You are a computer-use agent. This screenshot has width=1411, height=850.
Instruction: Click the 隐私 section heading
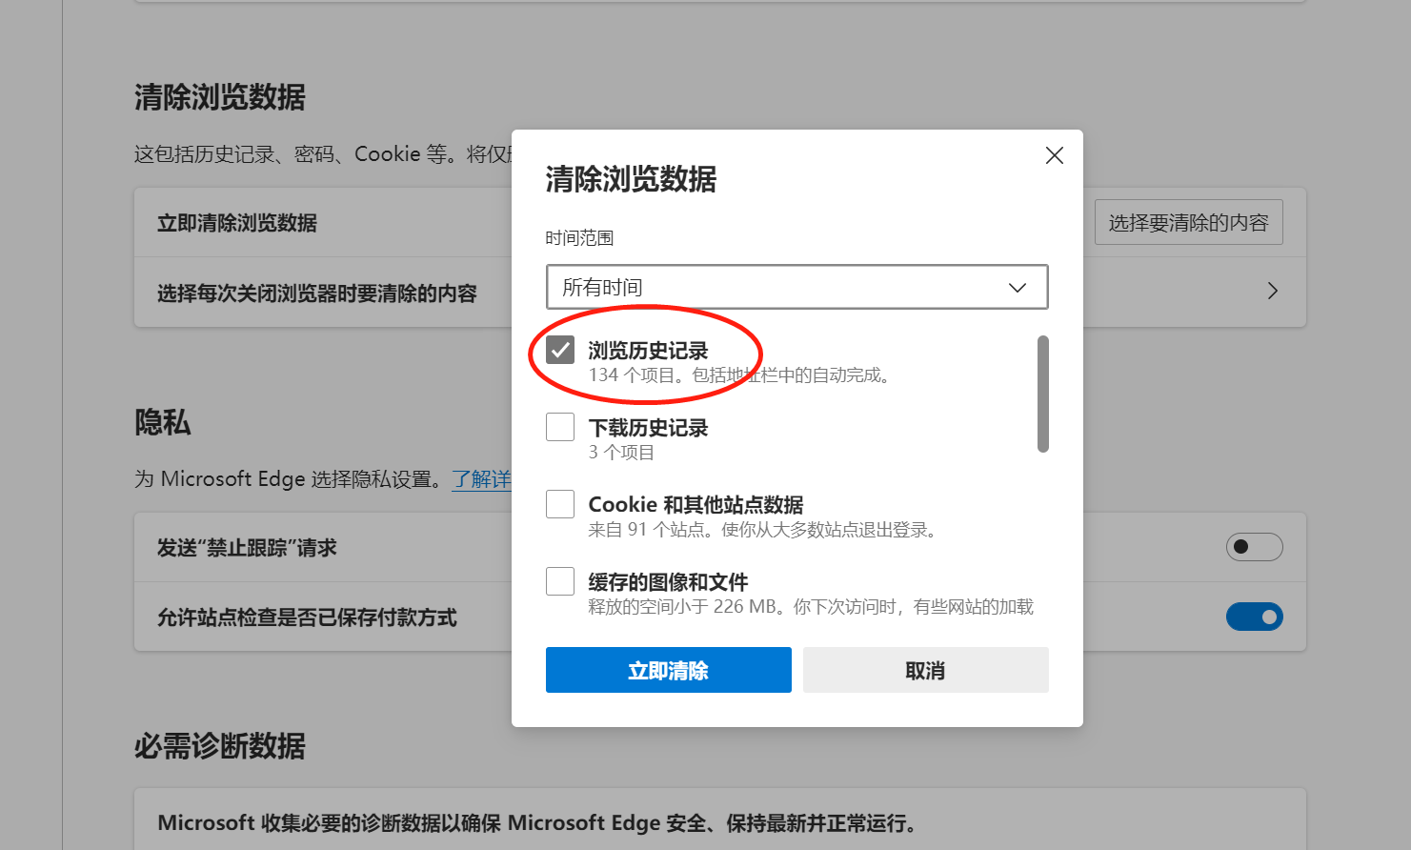(163, 422)
